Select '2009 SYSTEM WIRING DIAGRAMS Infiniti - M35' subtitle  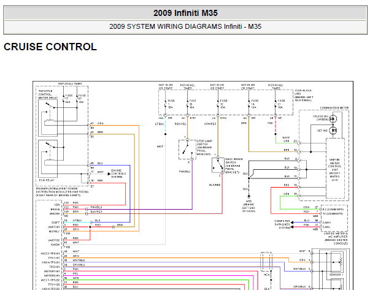click(x=185, y=26)
